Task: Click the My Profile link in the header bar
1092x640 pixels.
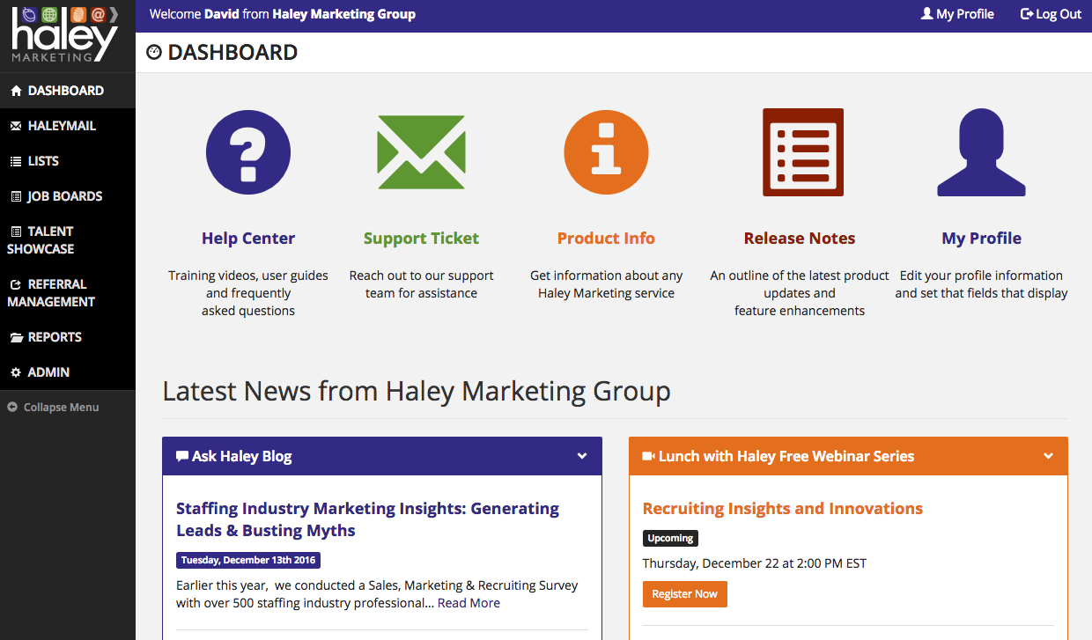Action: click(x=957, y=14)
